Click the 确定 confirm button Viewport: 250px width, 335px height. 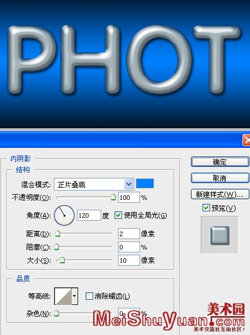click(220, 162)
